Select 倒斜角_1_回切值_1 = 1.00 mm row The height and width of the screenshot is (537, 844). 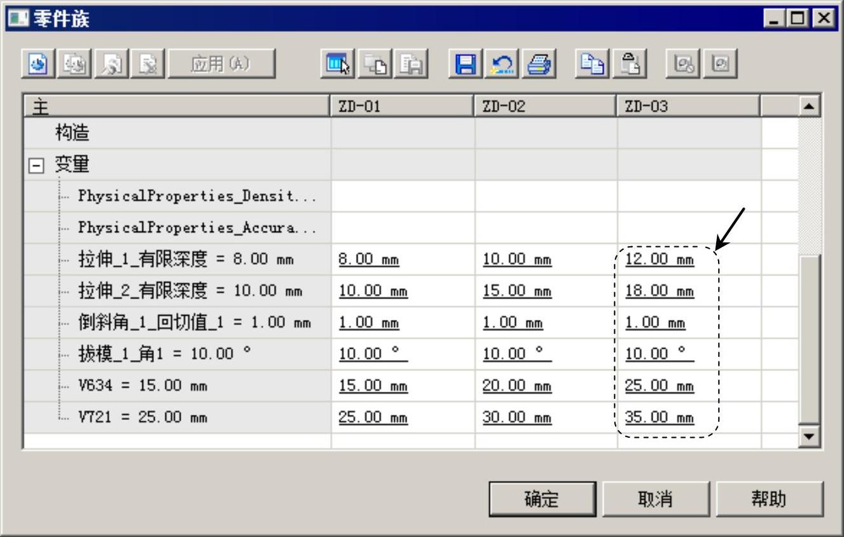click(x=177, y=323)
